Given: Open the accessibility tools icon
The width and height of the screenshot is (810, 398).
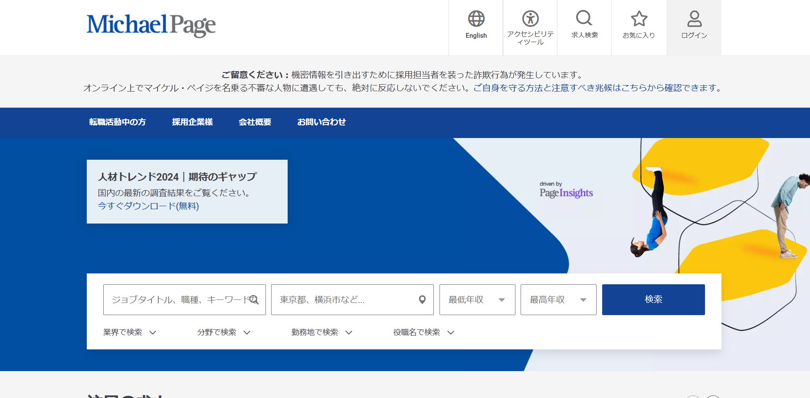Looking at the screenshot, I should click(530, 19).
